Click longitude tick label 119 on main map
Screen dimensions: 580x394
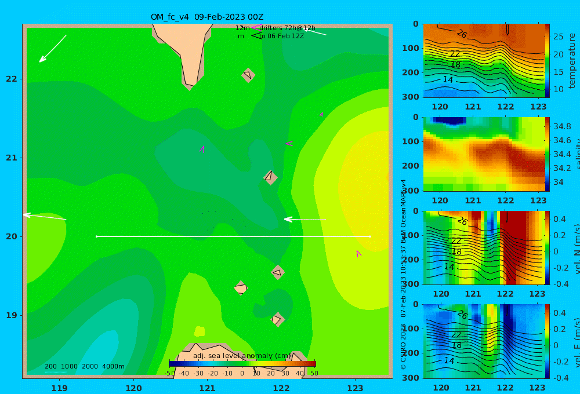pos(59,388)
